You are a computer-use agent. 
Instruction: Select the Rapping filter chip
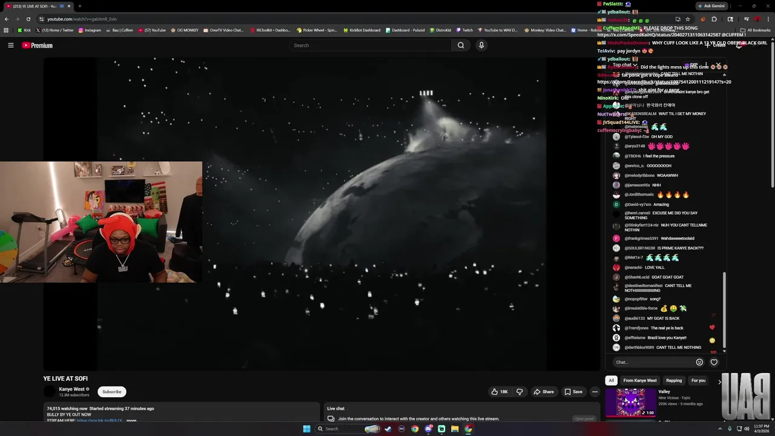click(674, 380)
